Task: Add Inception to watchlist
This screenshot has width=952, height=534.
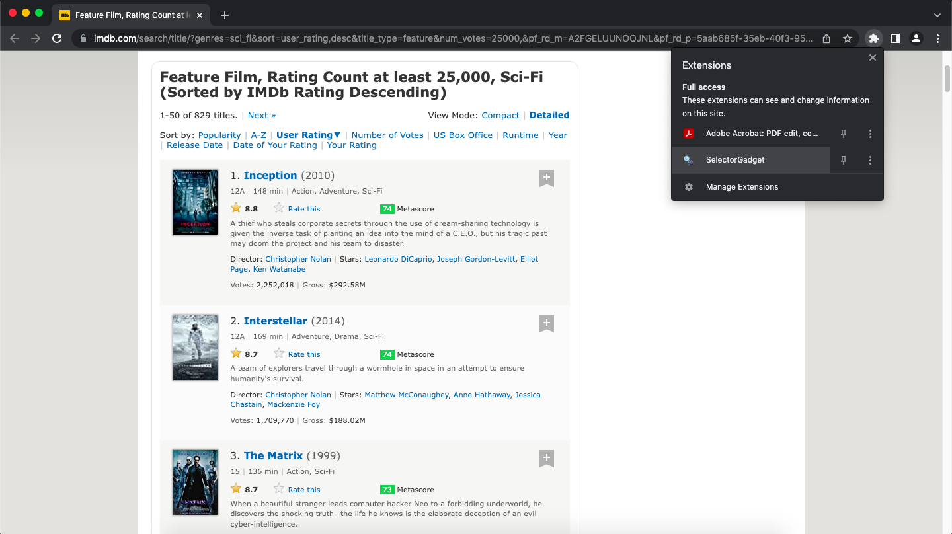Action: point(546,178)
